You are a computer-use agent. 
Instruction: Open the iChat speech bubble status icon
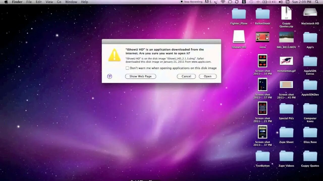230,2
